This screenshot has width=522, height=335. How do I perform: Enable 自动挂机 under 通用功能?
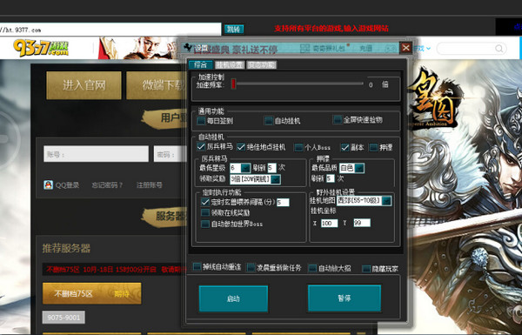point(269,121)
